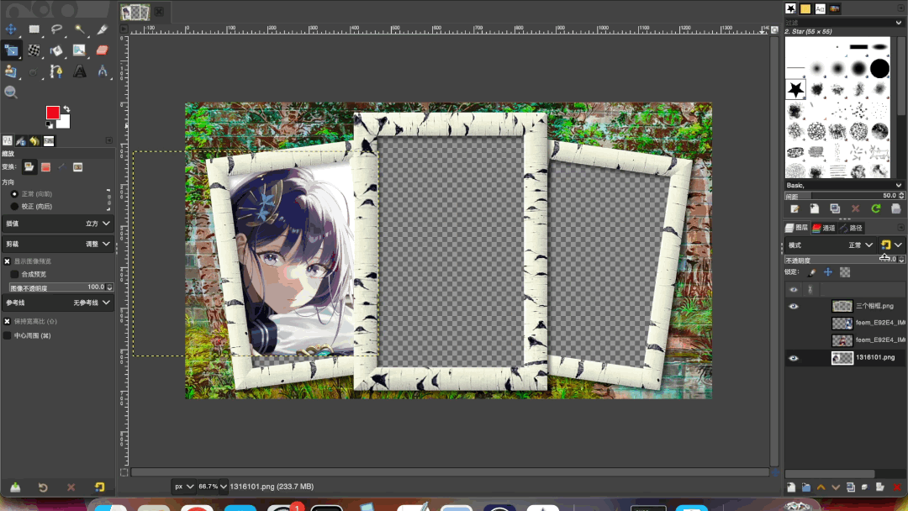Select 正常 (向前) direction radio button
This screenshot has height=511, width=908.
tap(14, 194)
